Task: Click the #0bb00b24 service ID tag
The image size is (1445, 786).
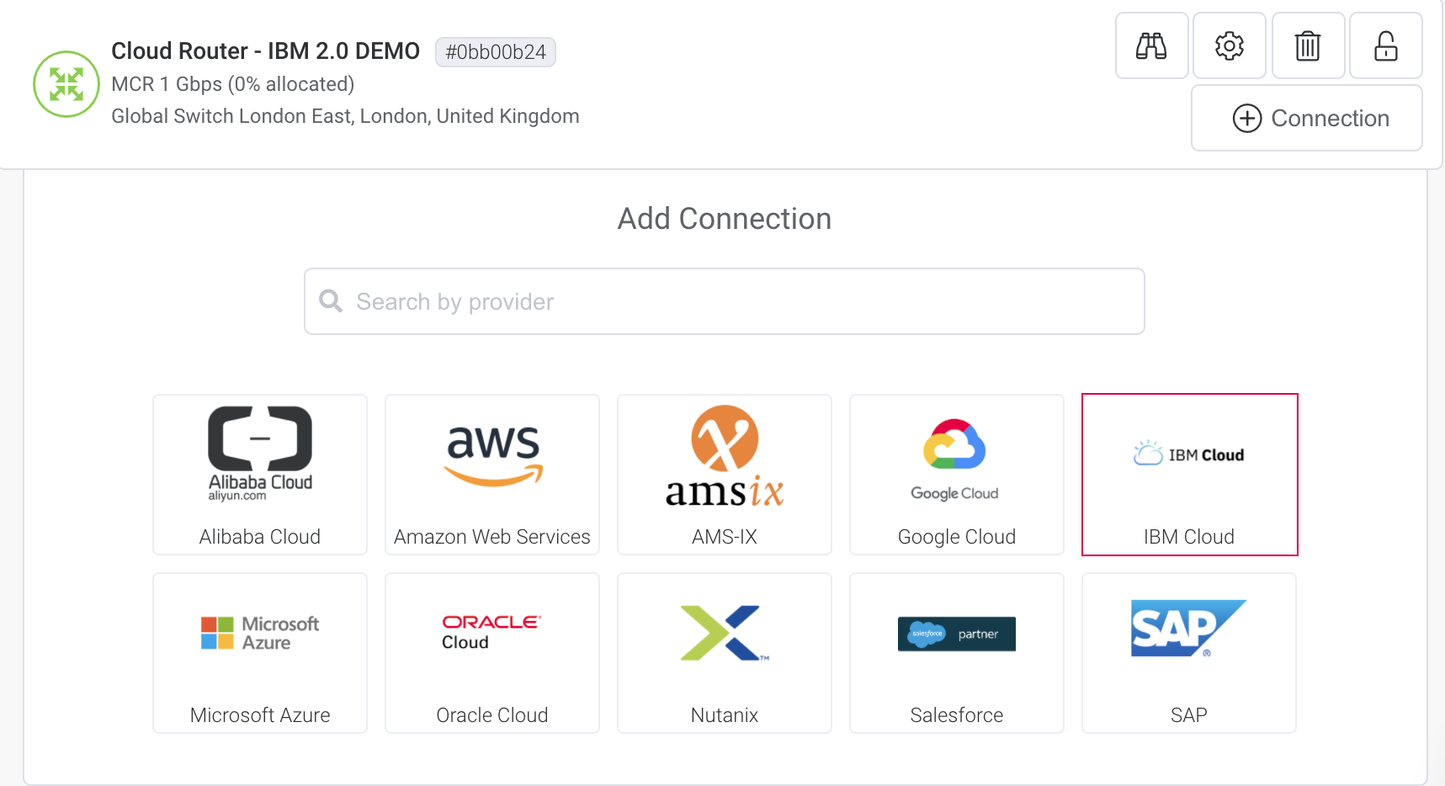Action: pyautogui.click(x=495, y=51)
